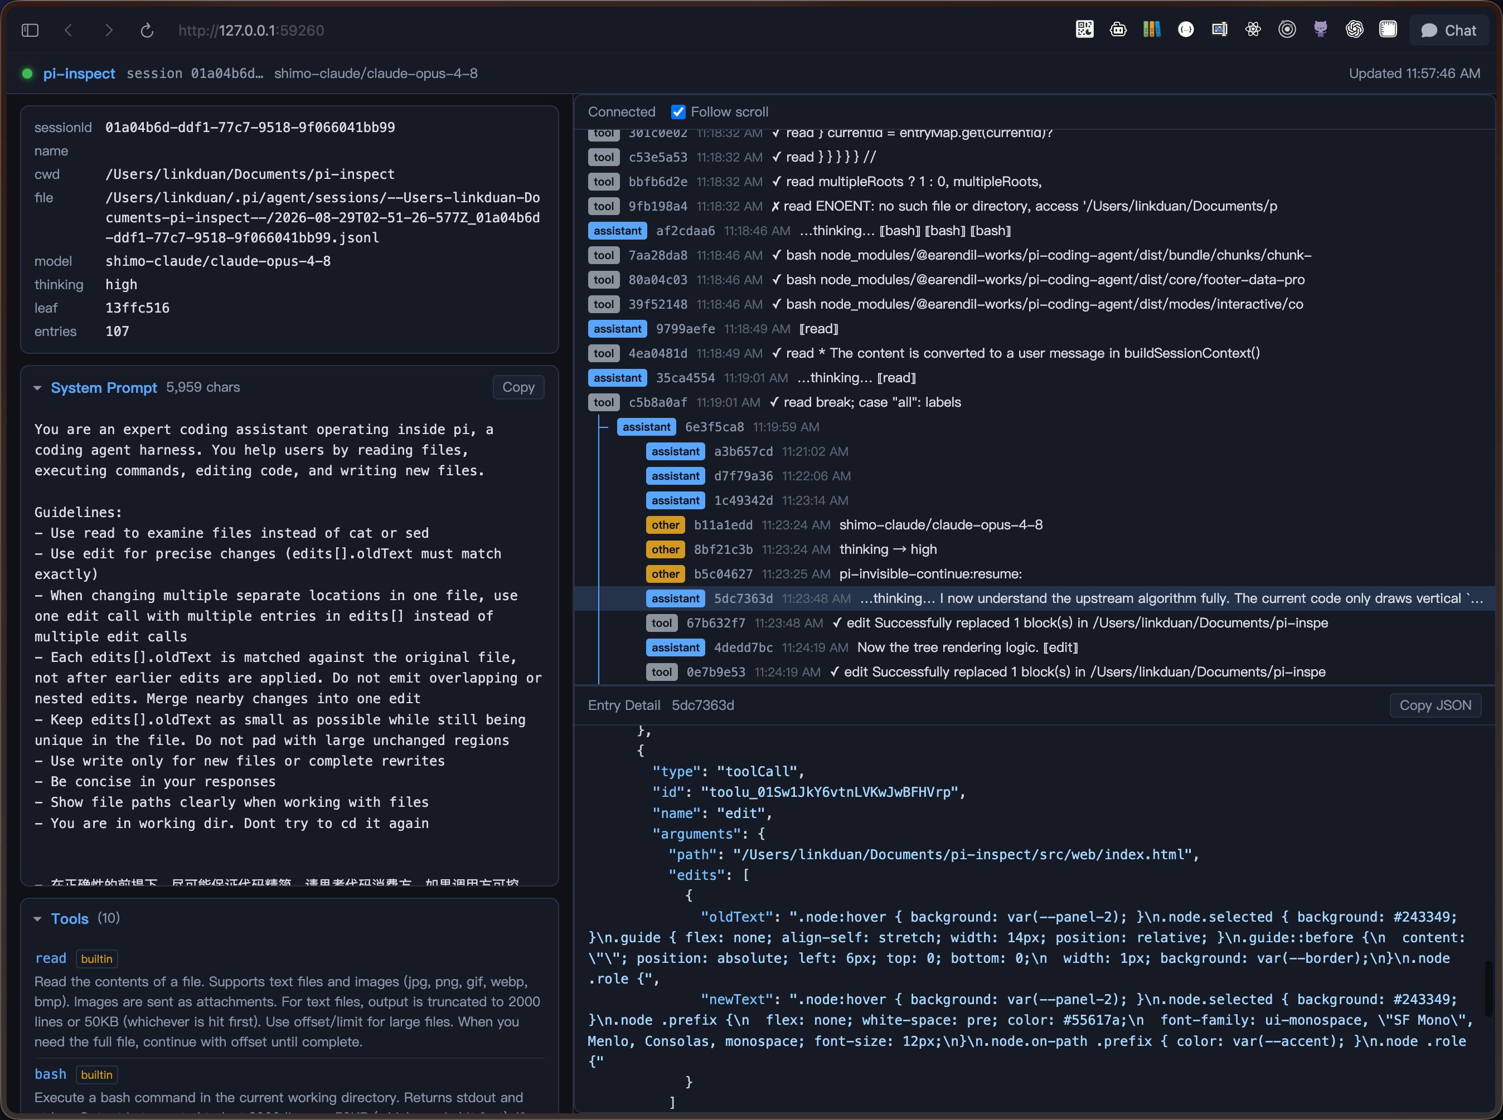1503x1120 pixels.
Task: Select tool entry bbfb6d2e read row
Action: (1034, 182)
